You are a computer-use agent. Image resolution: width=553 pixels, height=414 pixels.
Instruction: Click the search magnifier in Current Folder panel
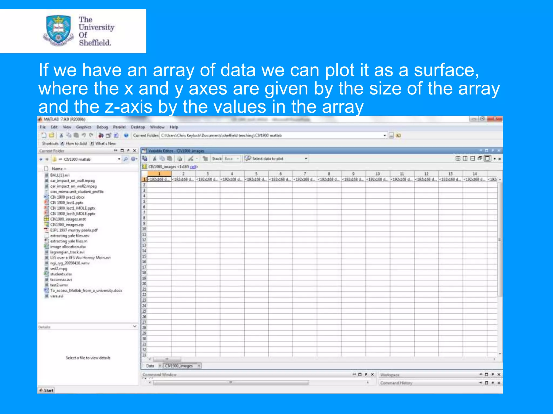126,159
